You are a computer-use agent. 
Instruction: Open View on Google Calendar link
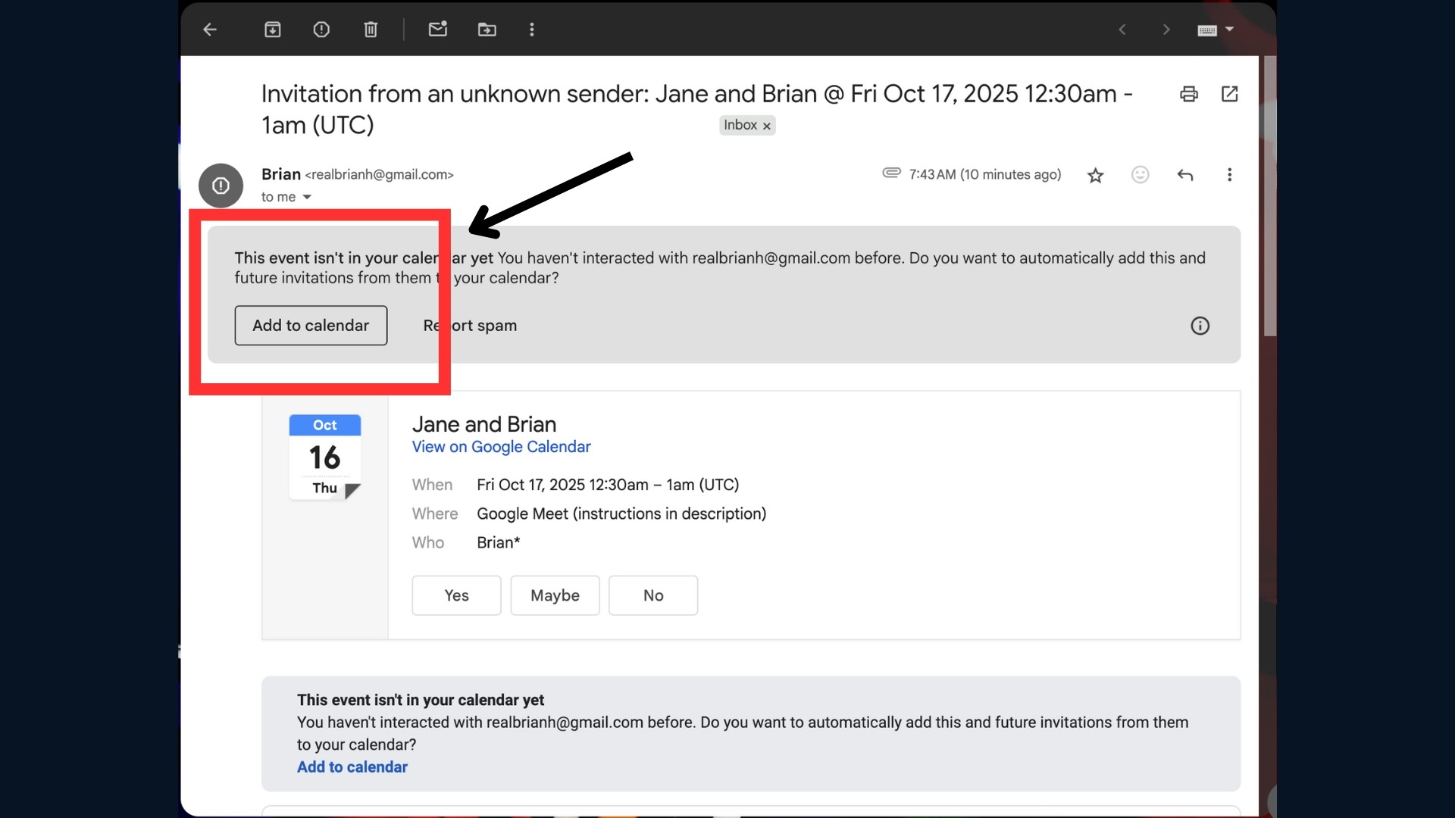coord(501,447)
